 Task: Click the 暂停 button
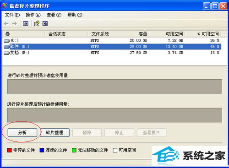pos(87,132)
